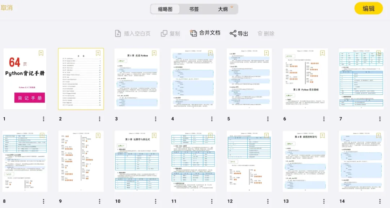Open the three-dot menu for page 11
The height and width of the screenshot is (208, 390).
pyautogui.click(x=212, y=201)
